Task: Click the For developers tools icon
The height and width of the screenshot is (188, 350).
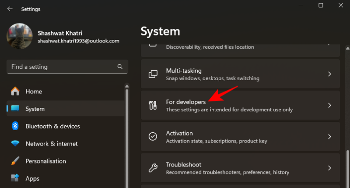Action: tap(153, 105)
